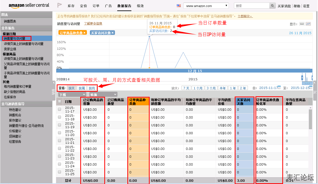
Task: Open 库存建议 in sidebar
Action: pos(15,120)
